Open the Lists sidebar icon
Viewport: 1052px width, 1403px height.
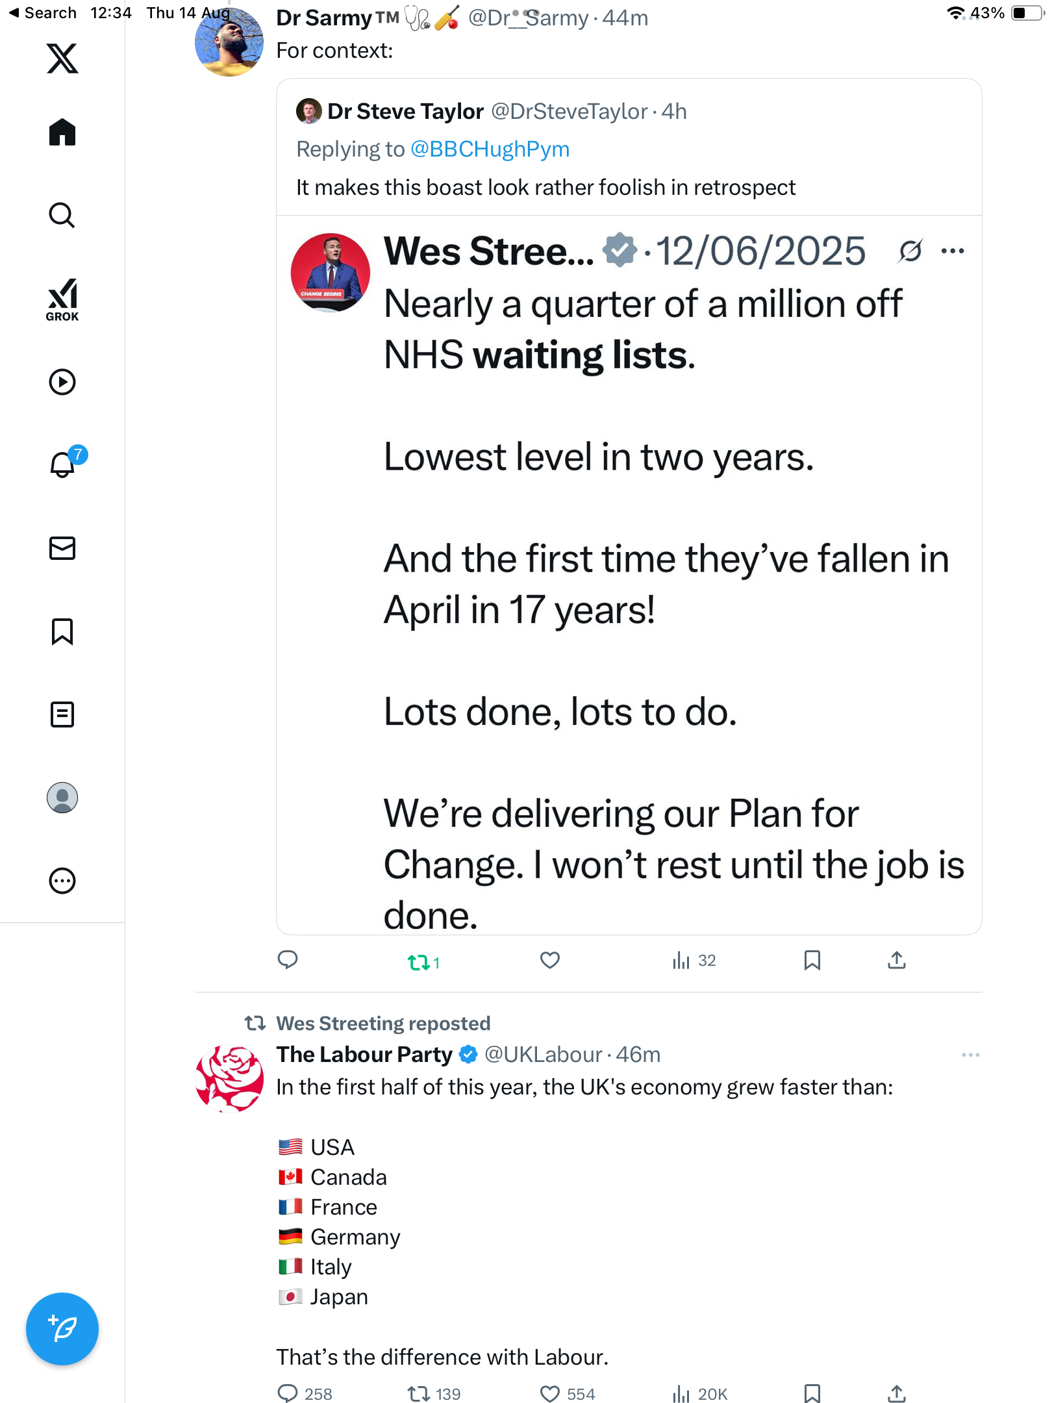click(62, 714)
